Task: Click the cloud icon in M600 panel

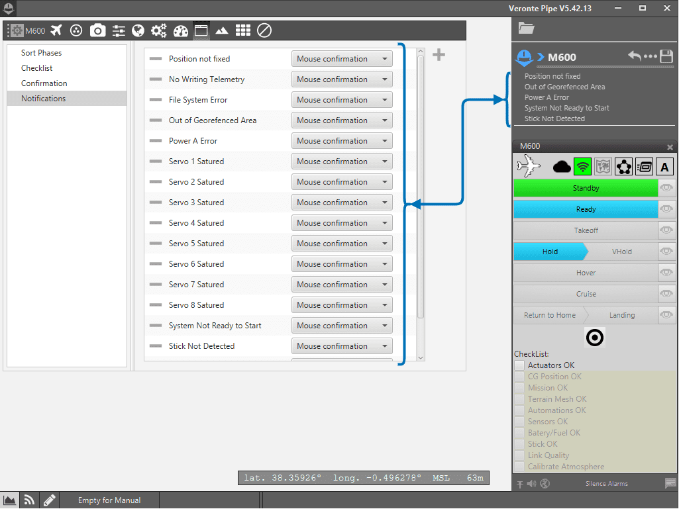Action: click(x=562, y=167)
